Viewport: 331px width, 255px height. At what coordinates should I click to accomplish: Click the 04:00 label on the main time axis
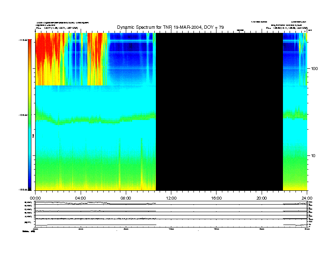click(81, 198)
